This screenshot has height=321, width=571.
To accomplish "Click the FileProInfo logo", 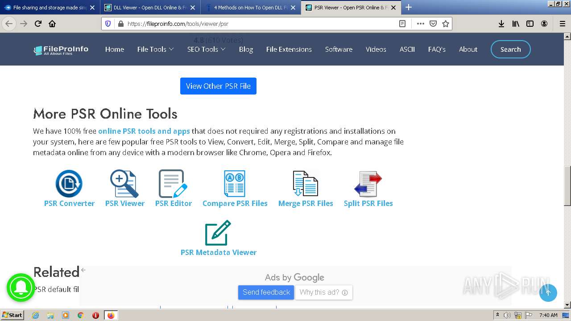I will pos(61,50).
